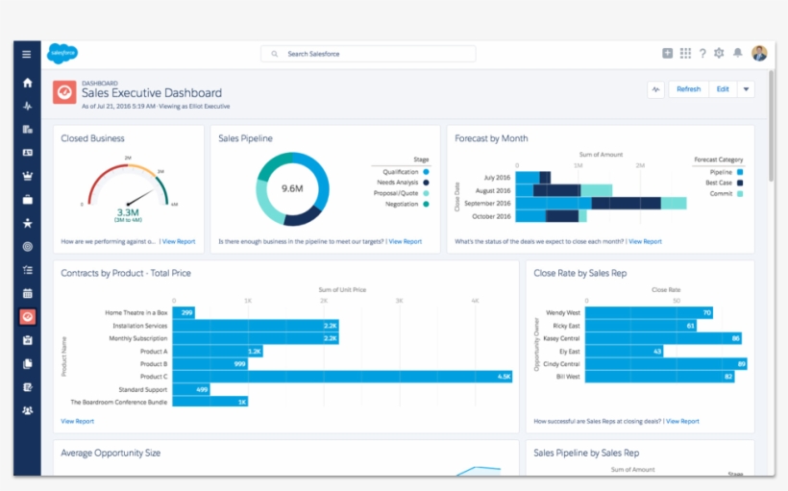Open the App Launcher grid icon
The width and height of the screenshot is (788, 491).
click(685, 54)
